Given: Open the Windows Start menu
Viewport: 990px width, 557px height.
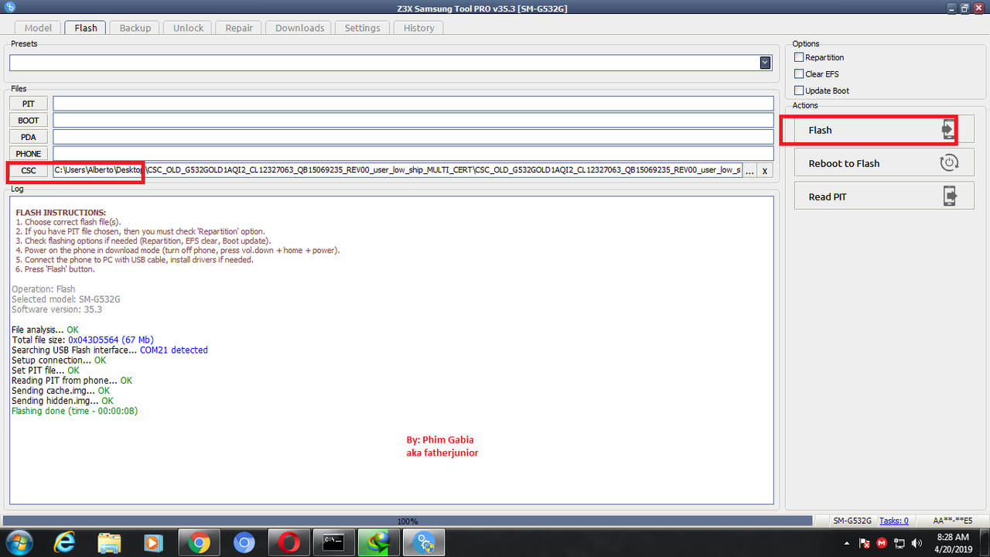Looking at the screenshot, I should point(18,542).
